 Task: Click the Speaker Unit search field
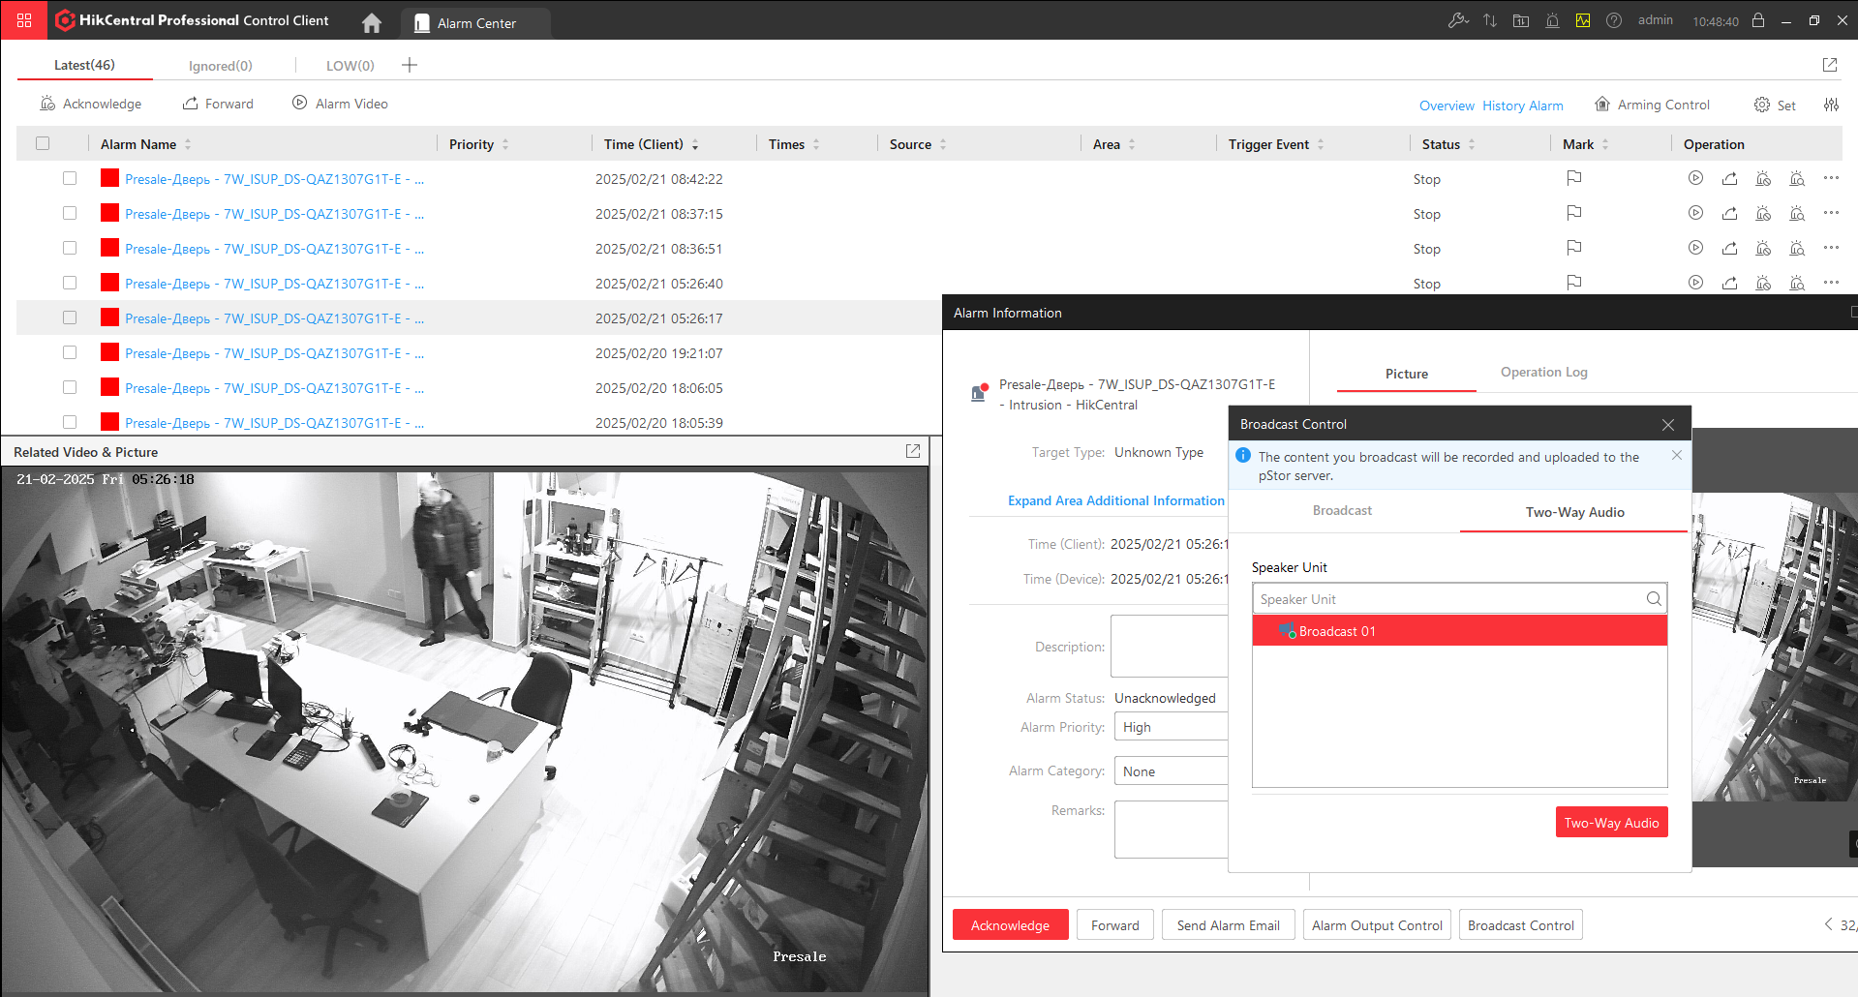pyautogui.click(x=1447, y=599)
